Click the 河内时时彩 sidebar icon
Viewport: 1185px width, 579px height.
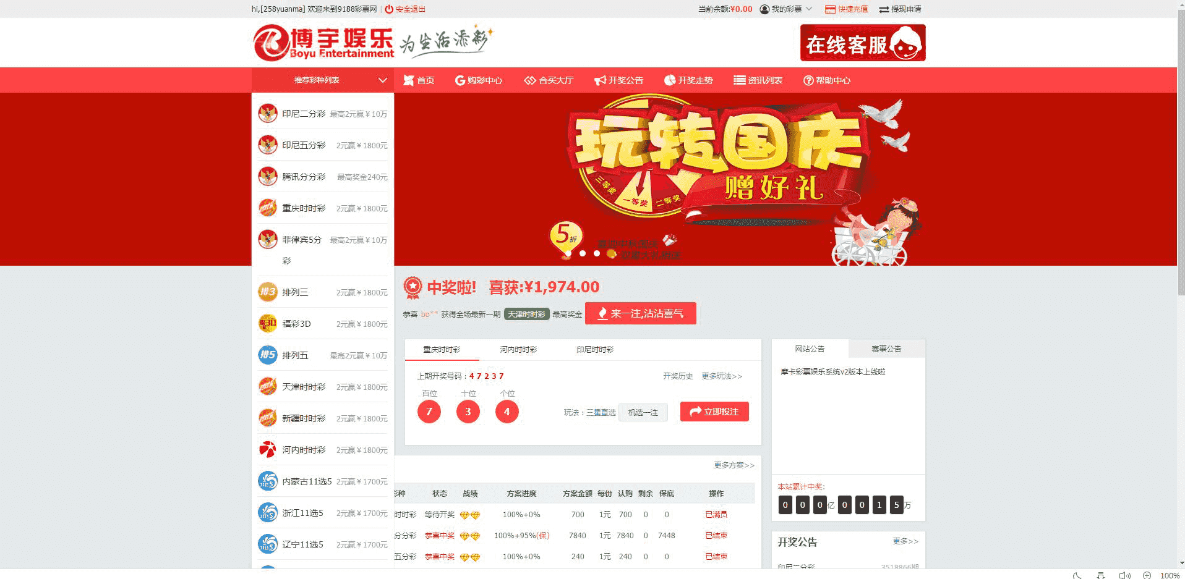(267, 449)
